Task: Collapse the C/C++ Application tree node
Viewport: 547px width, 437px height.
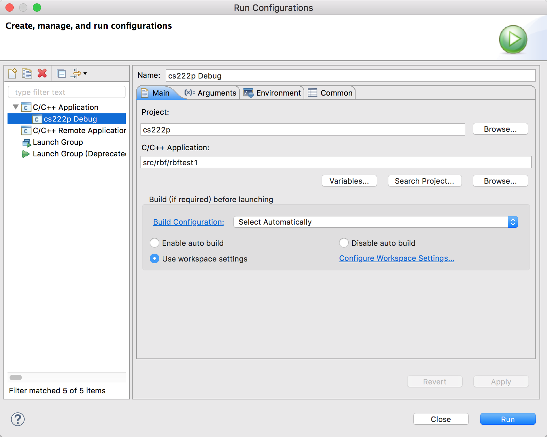Action: point(16,107)
